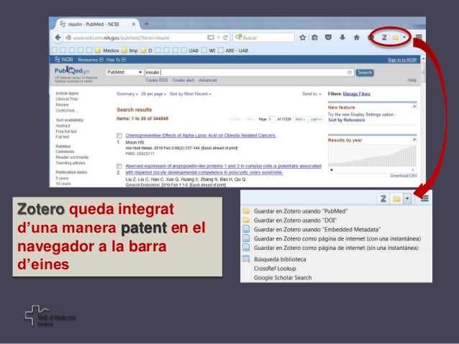Image resolution: width=459 pixels, height=344 pixels.
Task: Close the insulin - PubMed tab
Action: tap(134, 24)
